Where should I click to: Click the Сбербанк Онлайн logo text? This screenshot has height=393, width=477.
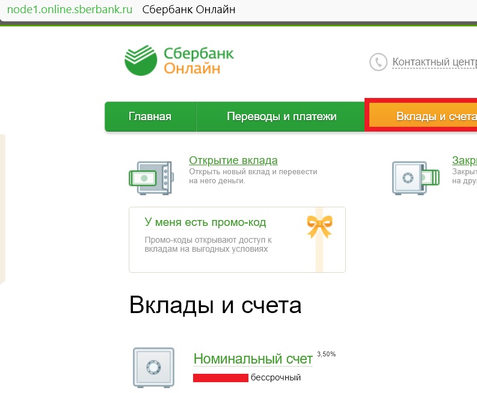pyautogui.click(x=198, y=61)
